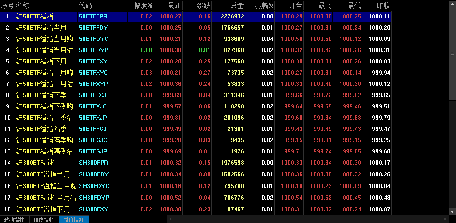The image size is (456, 223).
Task: Click the code 50ETFXYC
Action: coord(93,73)
